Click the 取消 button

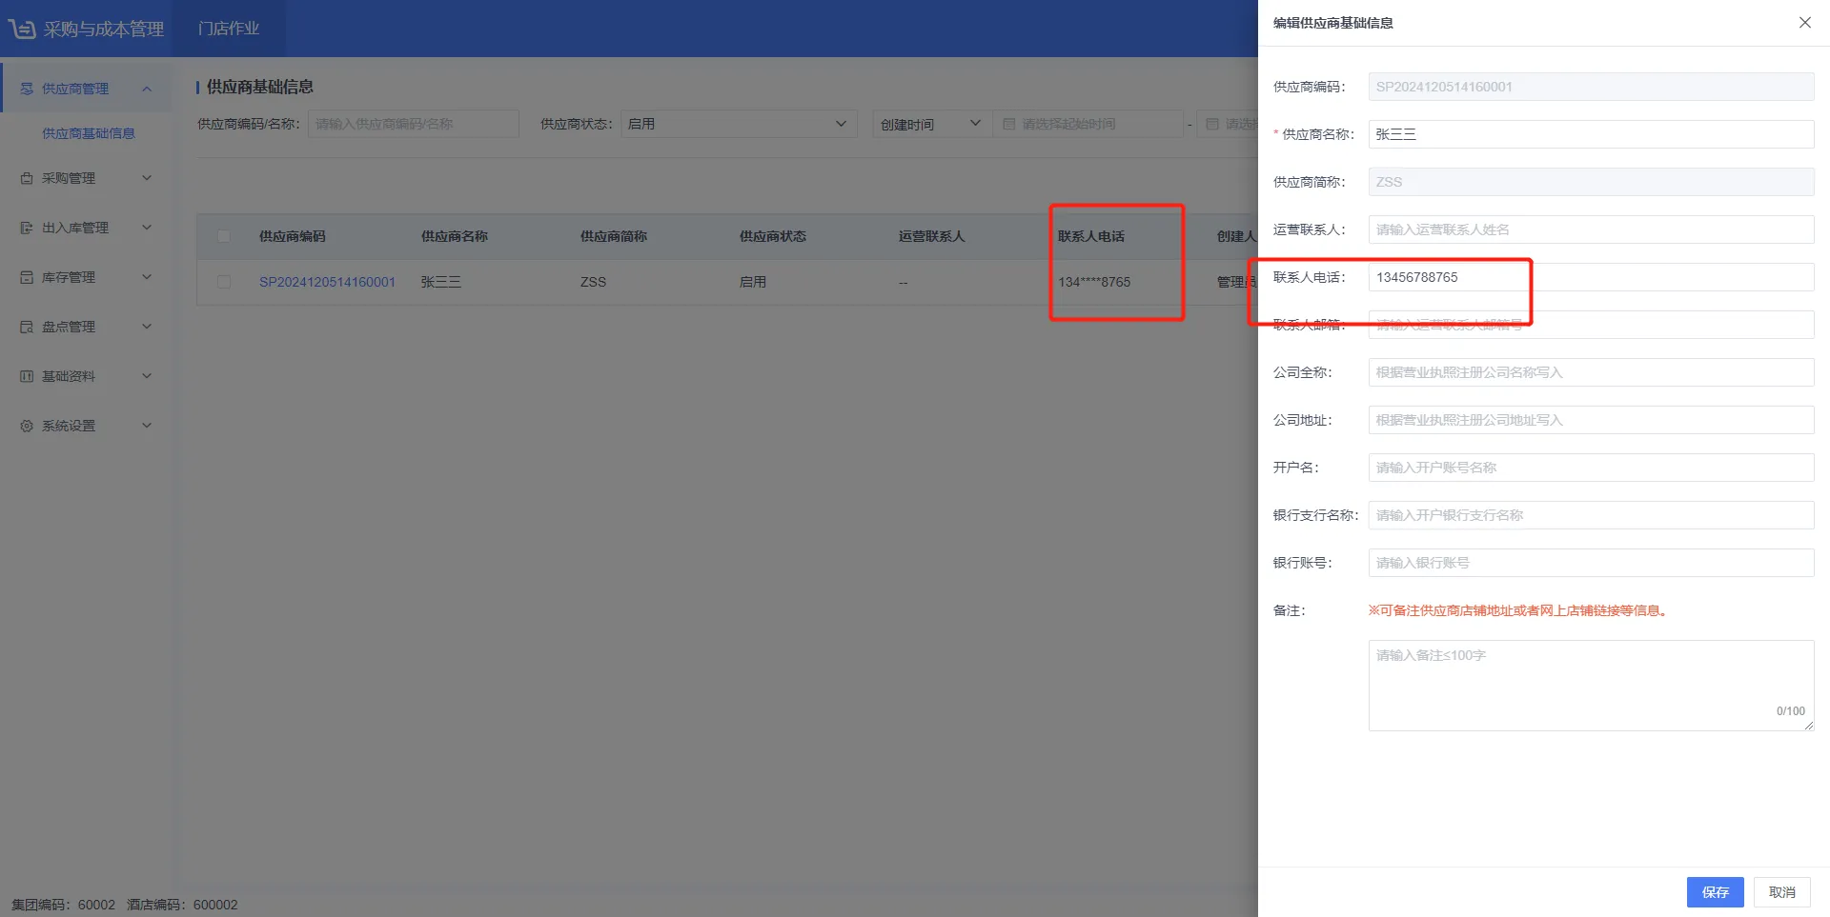tap(1781, 892)
